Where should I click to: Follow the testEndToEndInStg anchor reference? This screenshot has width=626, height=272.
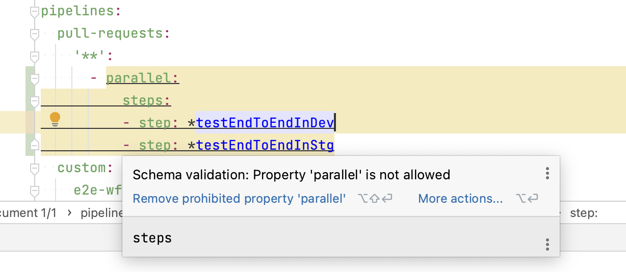pos(265,146)
